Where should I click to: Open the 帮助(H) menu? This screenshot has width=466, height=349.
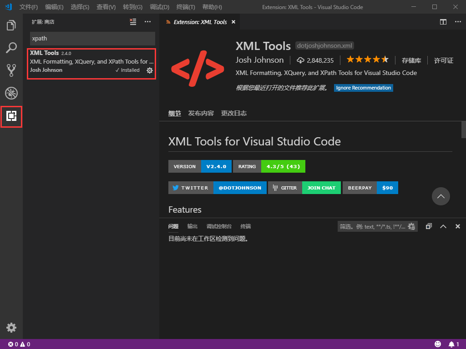[212, 7]
